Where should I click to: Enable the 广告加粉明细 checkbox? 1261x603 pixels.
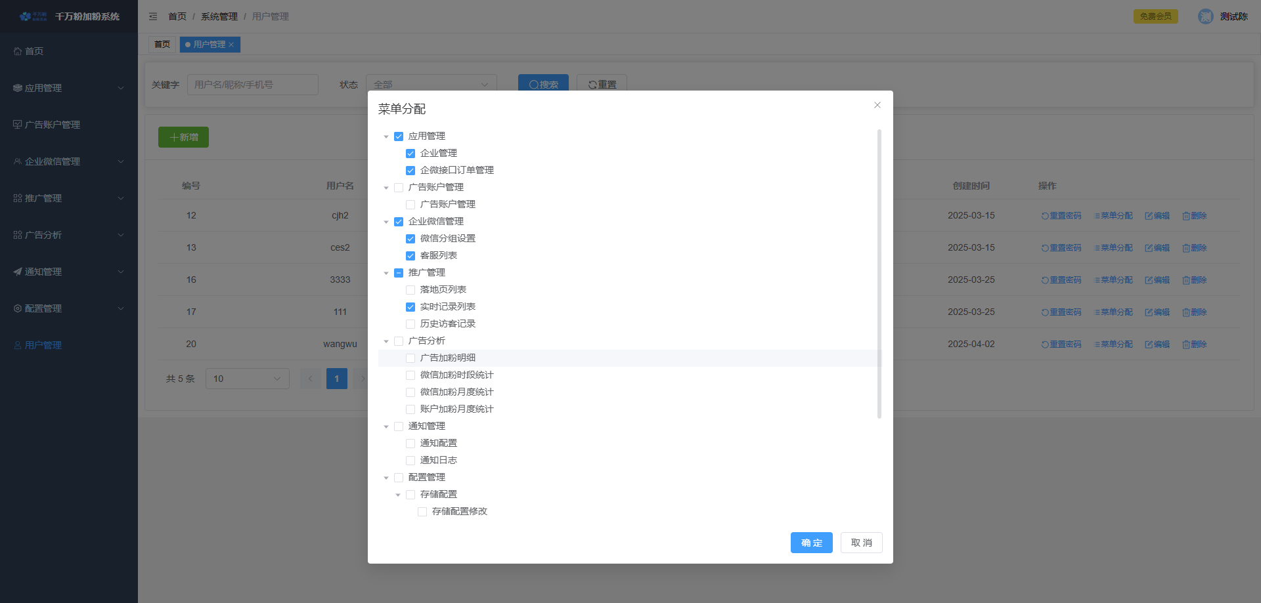pos(410,358)
